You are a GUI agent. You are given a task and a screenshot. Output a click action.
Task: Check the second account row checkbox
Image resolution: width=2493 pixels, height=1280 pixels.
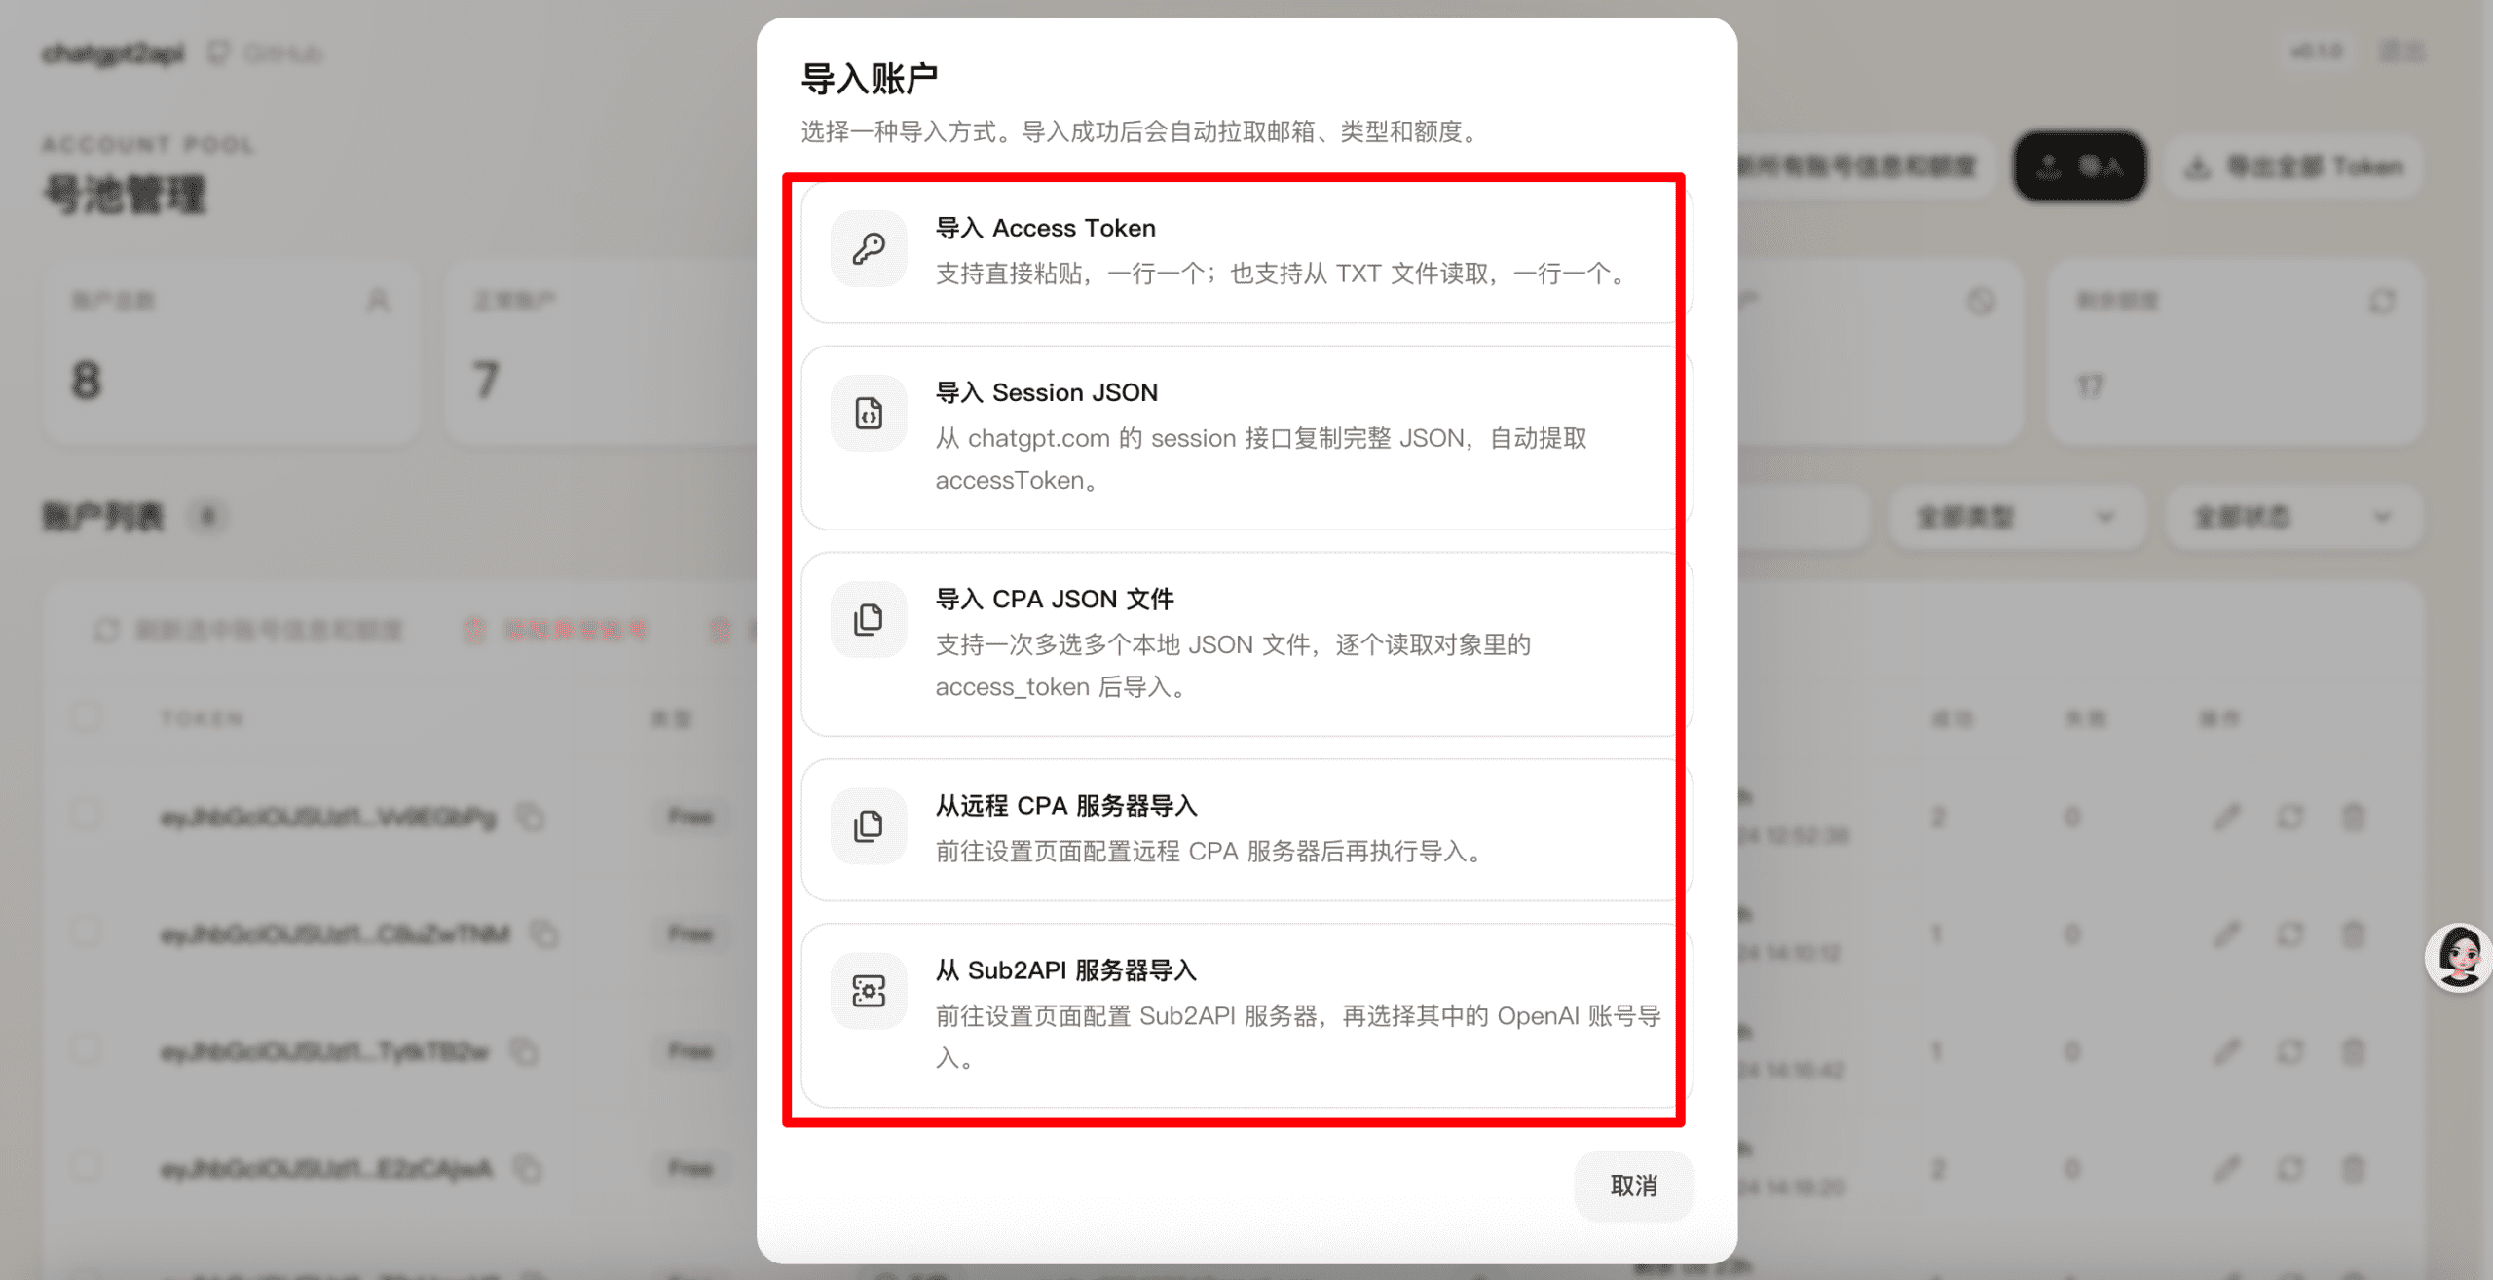coord(86,933)
